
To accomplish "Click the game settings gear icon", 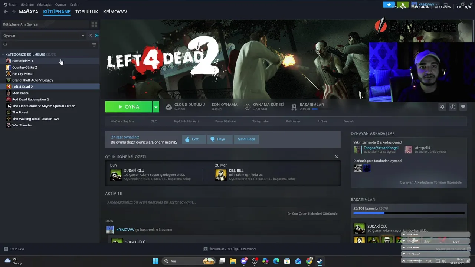I will point(442,107).
